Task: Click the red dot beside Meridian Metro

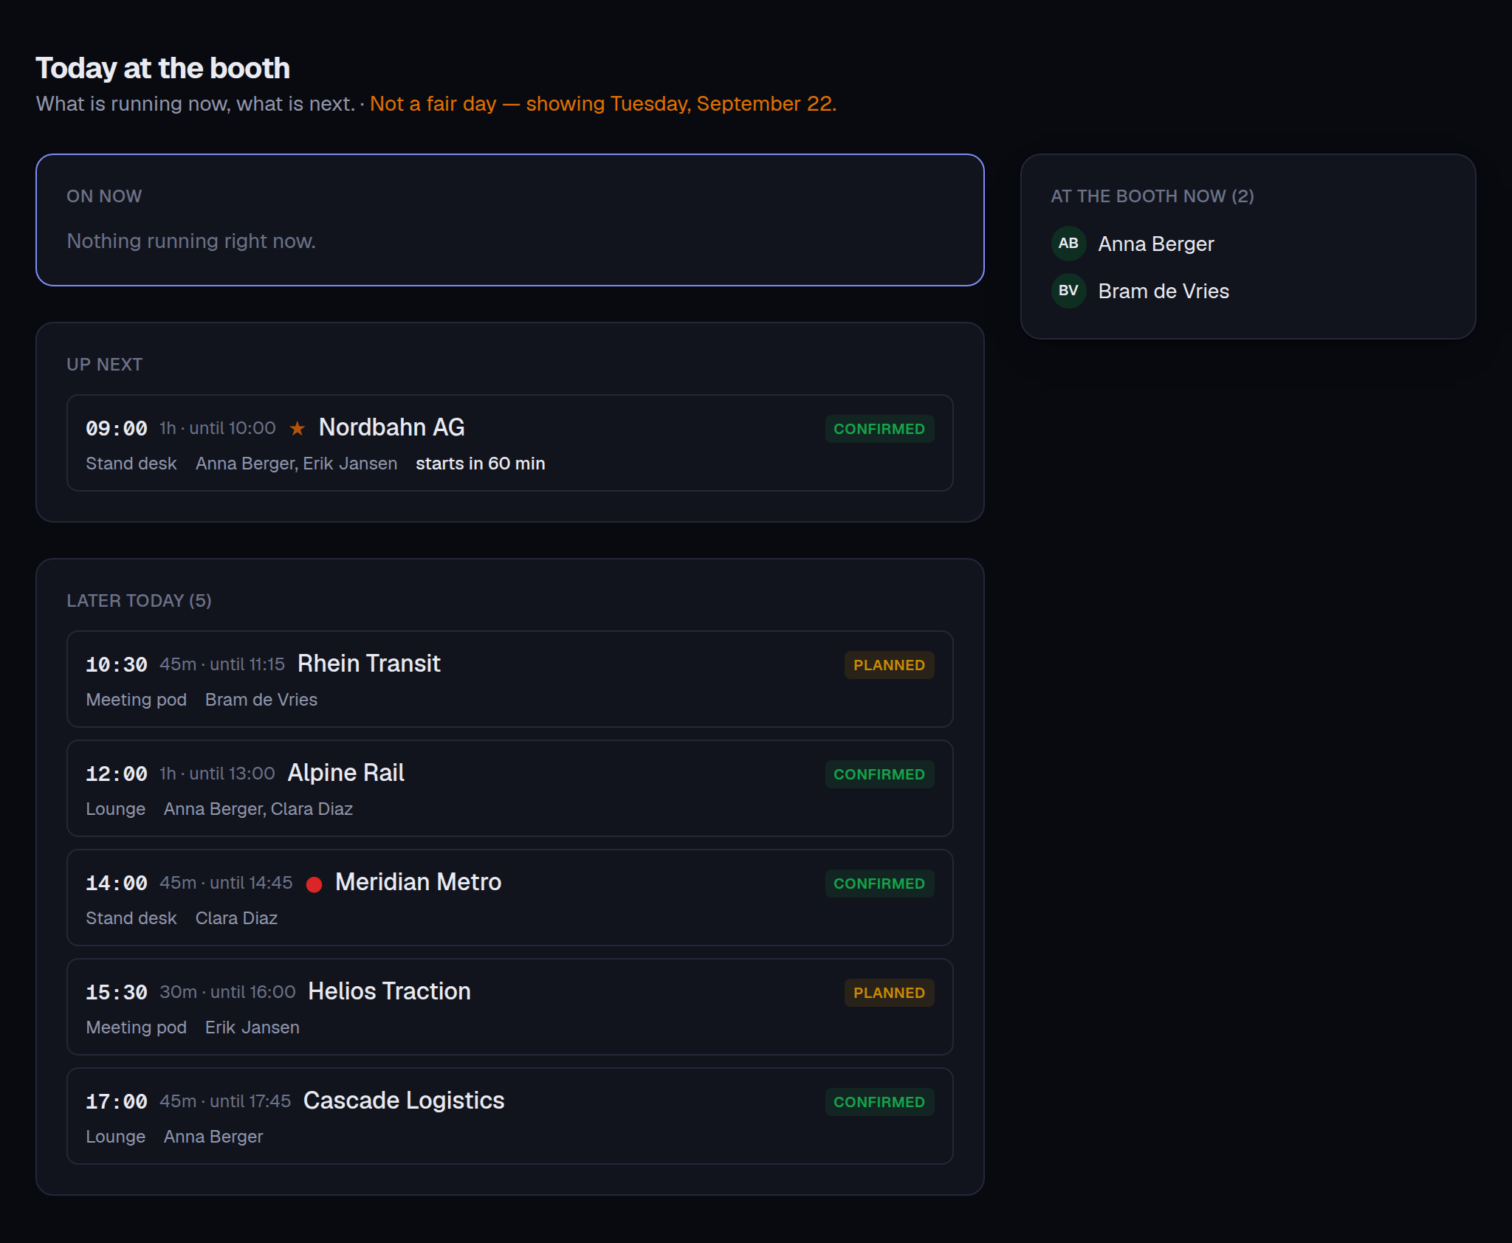Action: [x=314, y=884]
